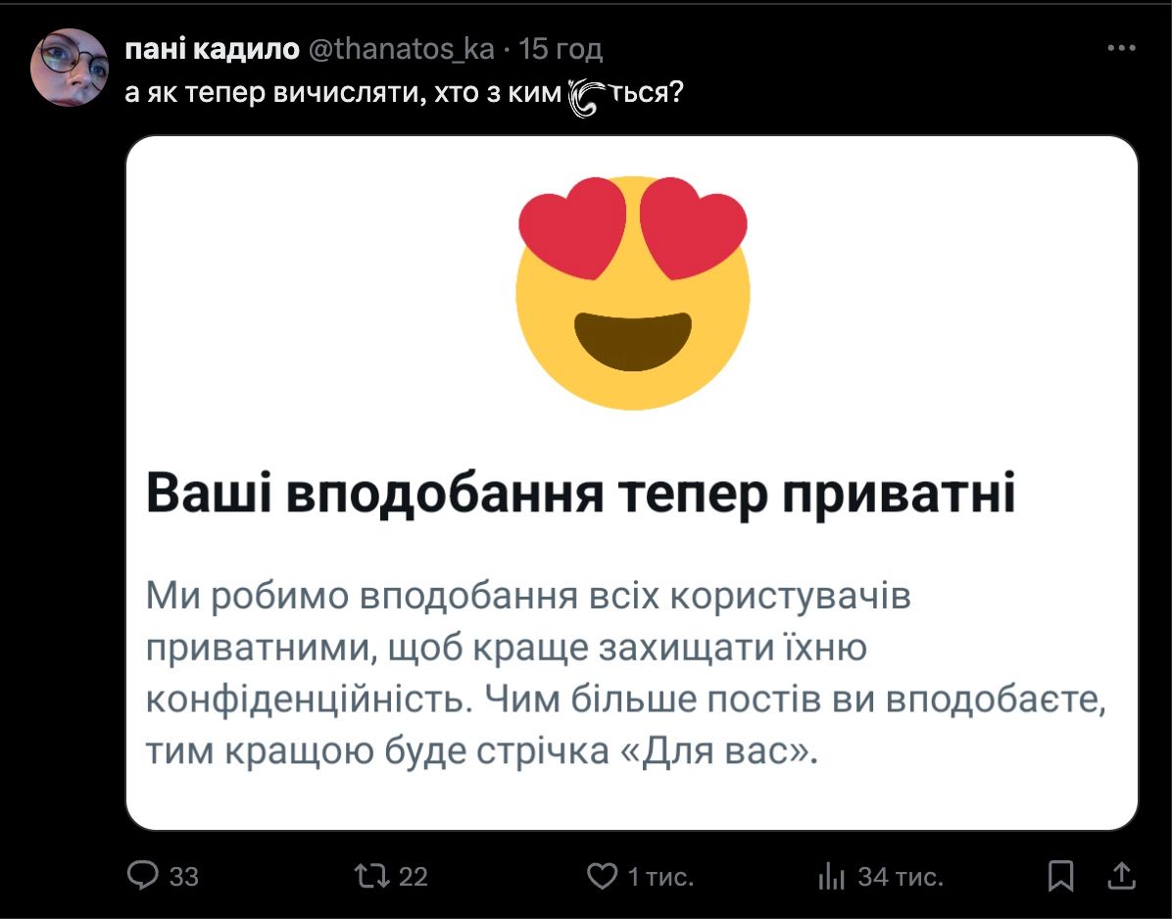The height and width of the screenshot is (919, 1172).
Task: Click the reply count 33
Action: click(184, 877)
